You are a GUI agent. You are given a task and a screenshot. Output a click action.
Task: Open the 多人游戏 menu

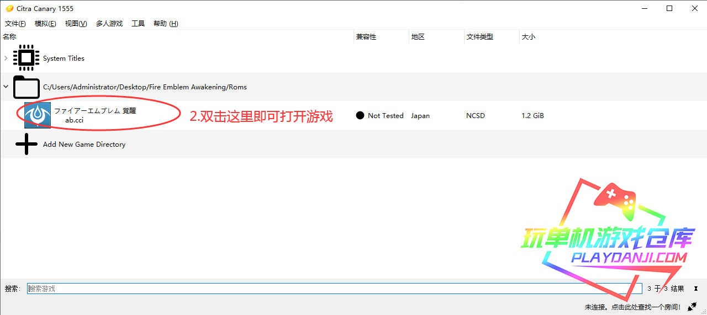(109, 24)
